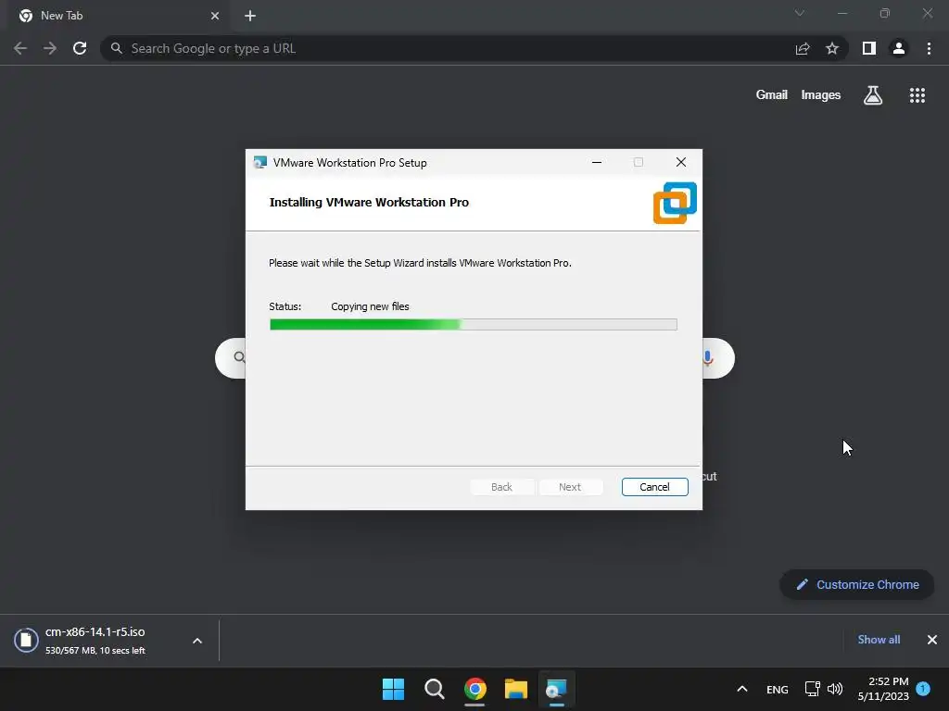
Task: Click Chrome forward navigation arrow
Action: click(x=50, y=48)
